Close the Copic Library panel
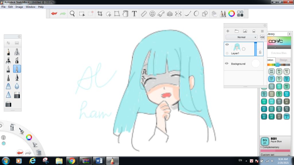 tap(289, 34)
